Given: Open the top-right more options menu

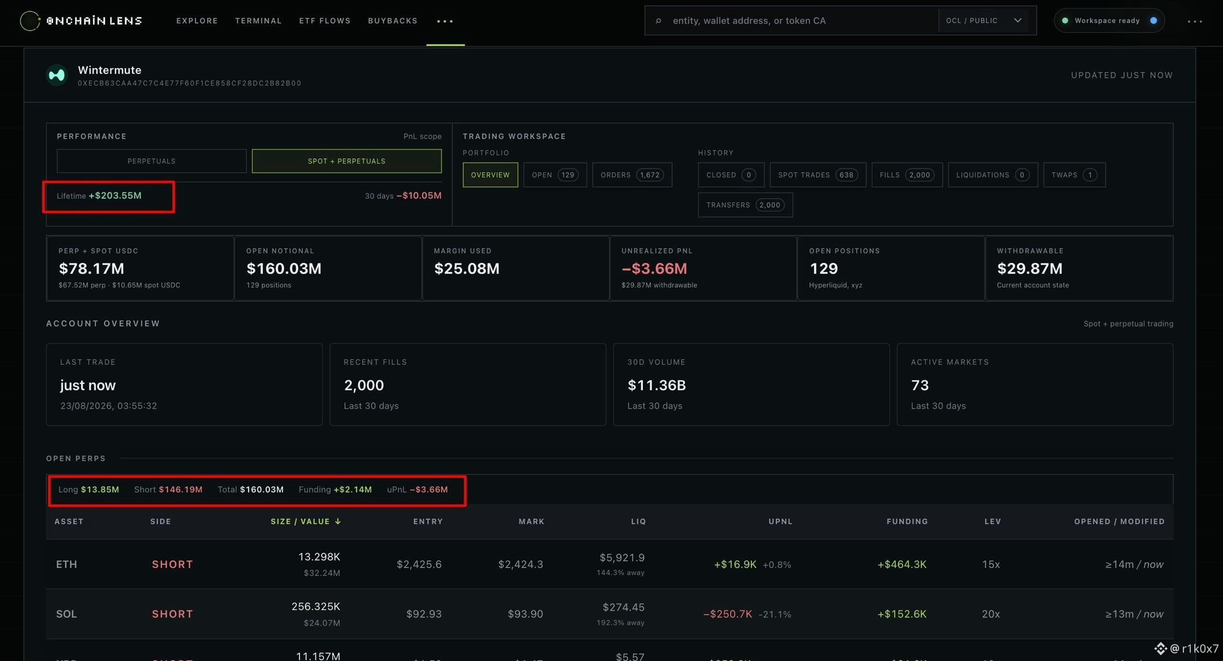Looking at the screenshot, I should tap(1194, 21).
